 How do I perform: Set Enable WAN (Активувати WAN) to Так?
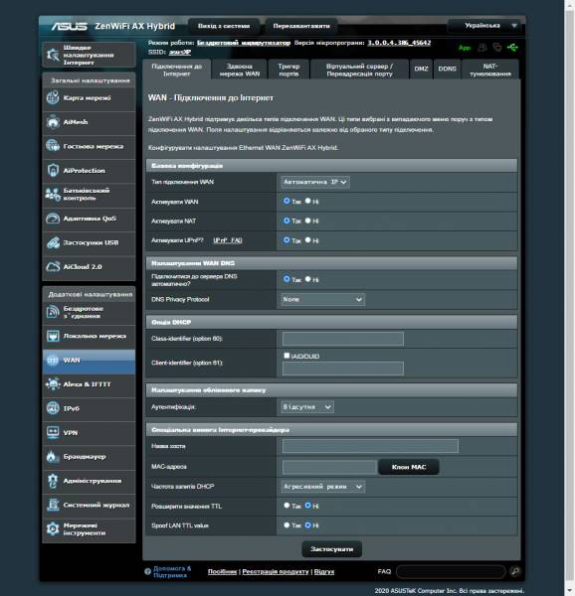287,201
